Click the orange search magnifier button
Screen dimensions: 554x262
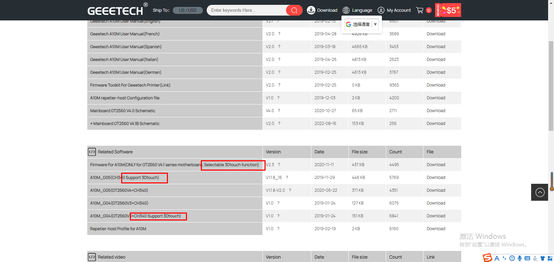click(294, 10)
